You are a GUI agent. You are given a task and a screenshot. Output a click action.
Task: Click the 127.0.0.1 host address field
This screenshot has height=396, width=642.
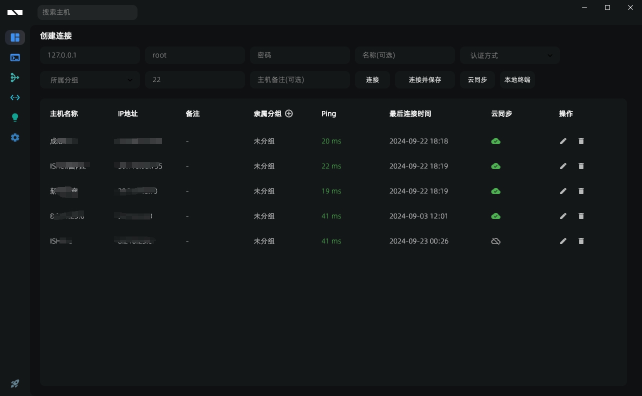[x=90, y=55]
